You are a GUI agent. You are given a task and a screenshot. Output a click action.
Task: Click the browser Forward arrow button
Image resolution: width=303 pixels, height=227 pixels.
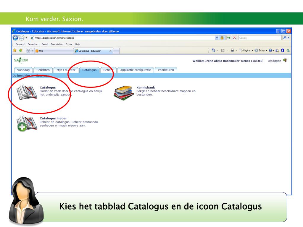[x=21, y=38]
